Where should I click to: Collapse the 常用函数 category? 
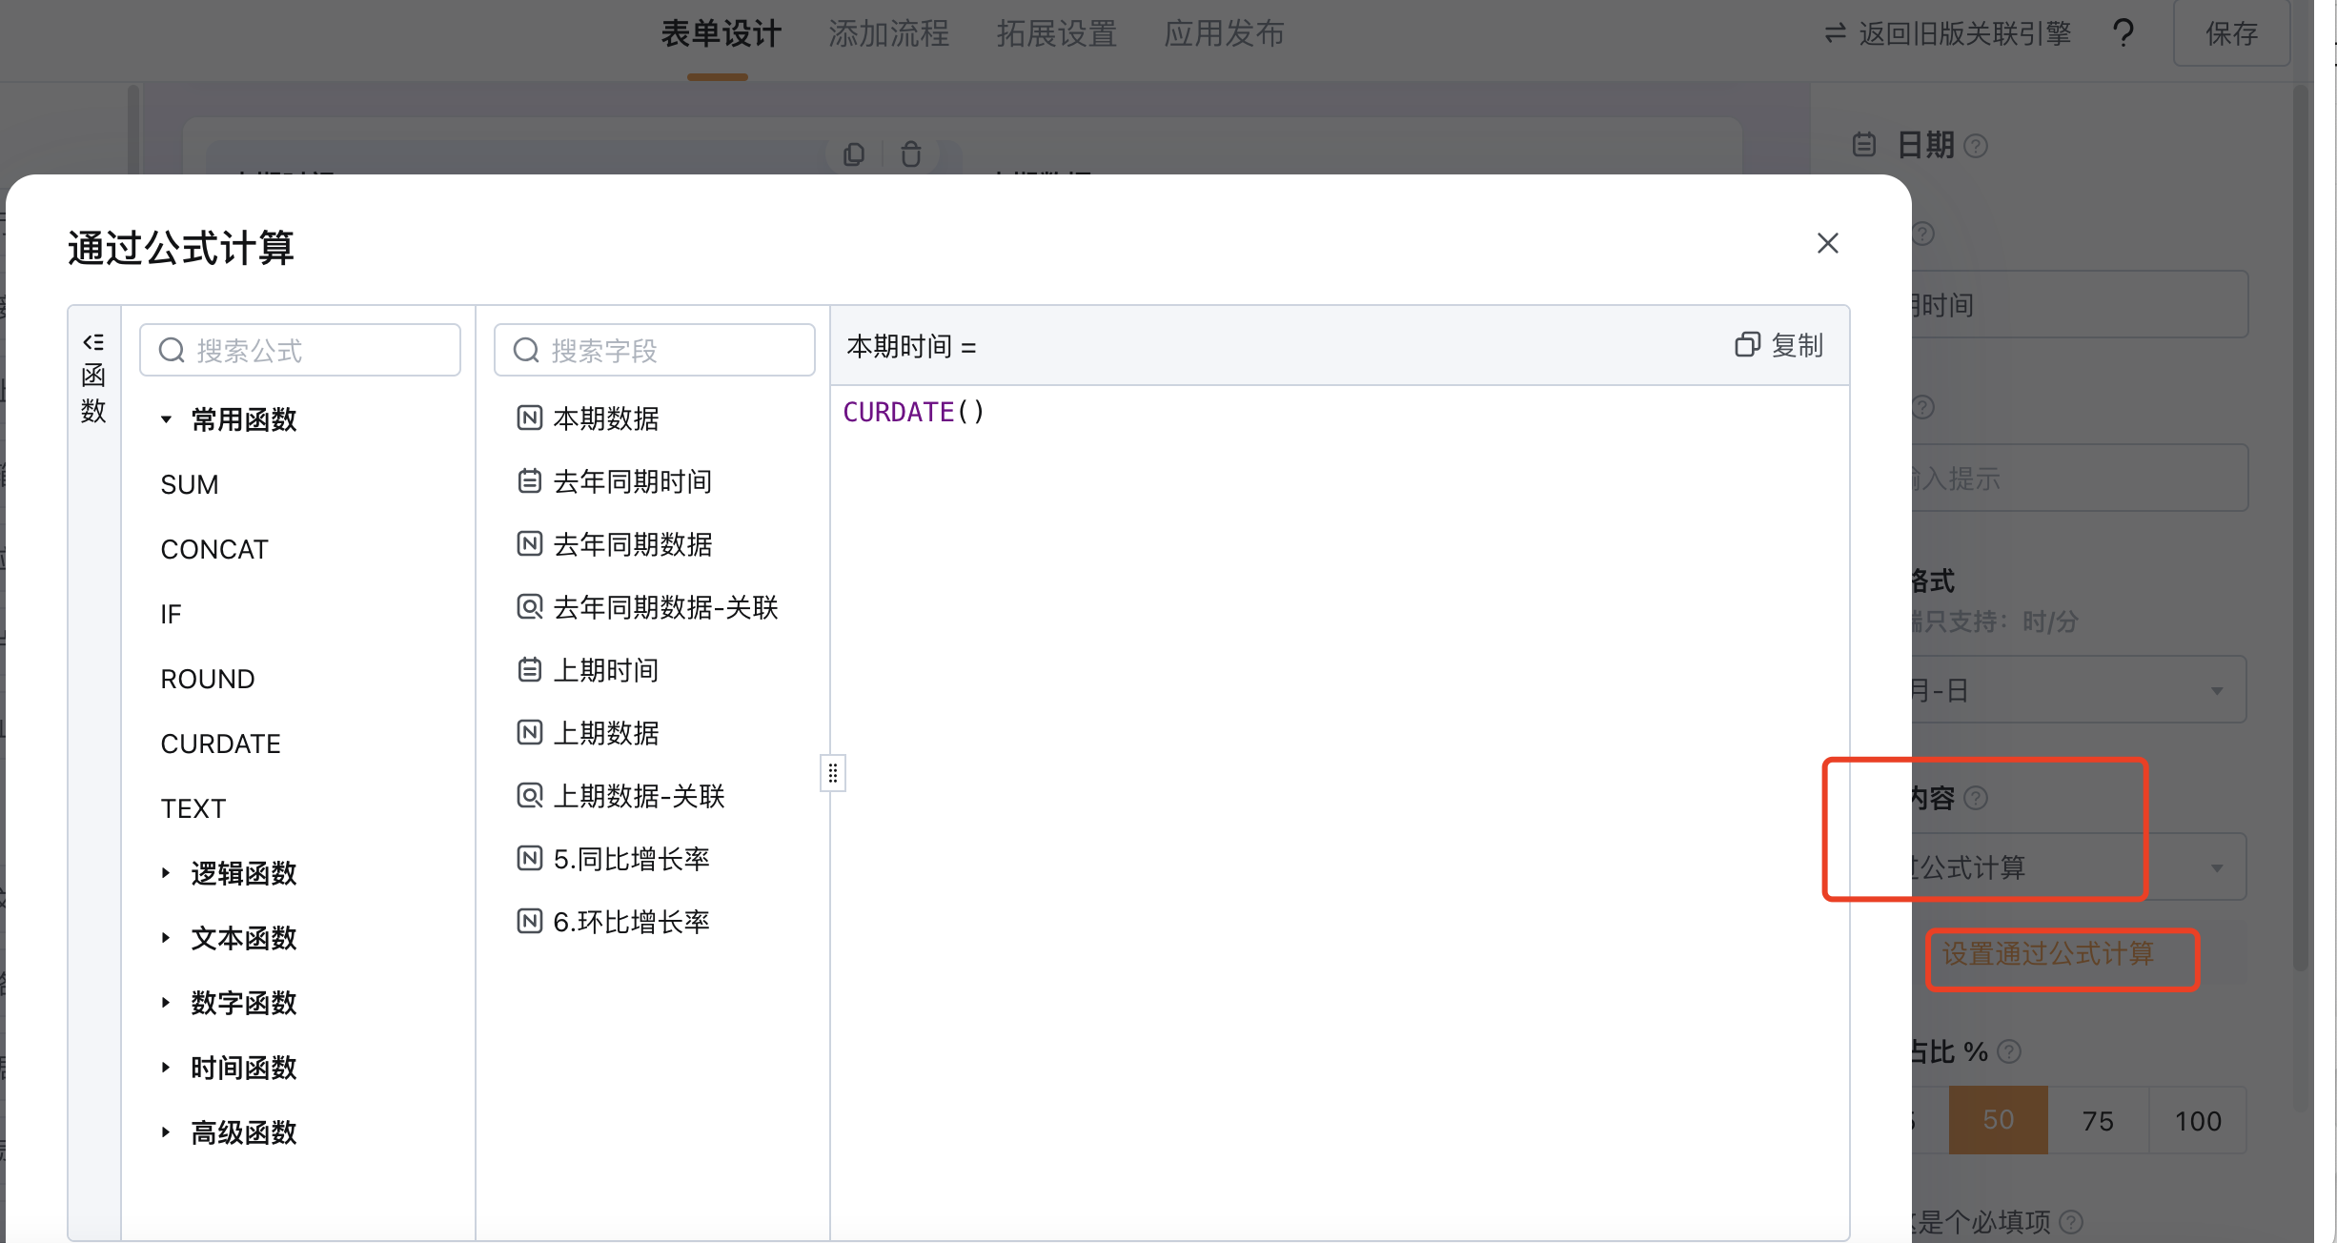click(x=166, y=419)
